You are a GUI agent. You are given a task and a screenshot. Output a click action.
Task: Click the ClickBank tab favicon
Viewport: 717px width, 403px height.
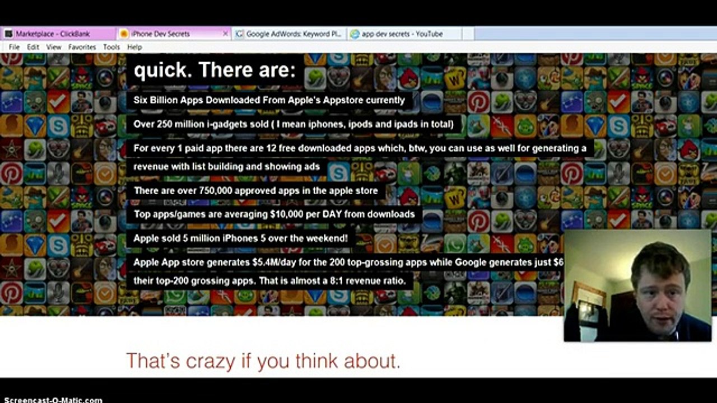click(8, 34)
